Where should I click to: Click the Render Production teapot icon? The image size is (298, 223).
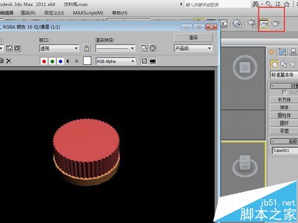(x=275, y=24)
